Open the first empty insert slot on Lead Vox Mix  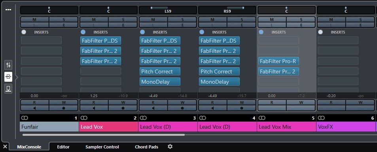click(x=279, y=40)
